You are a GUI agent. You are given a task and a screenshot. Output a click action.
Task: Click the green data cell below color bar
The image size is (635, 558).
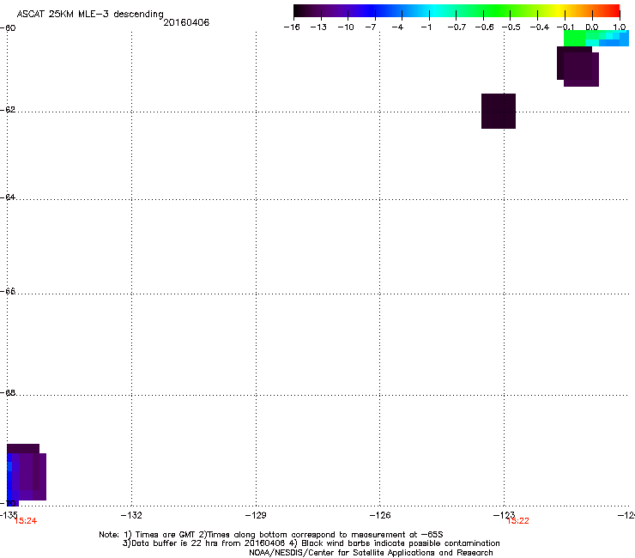coord(574,39)
